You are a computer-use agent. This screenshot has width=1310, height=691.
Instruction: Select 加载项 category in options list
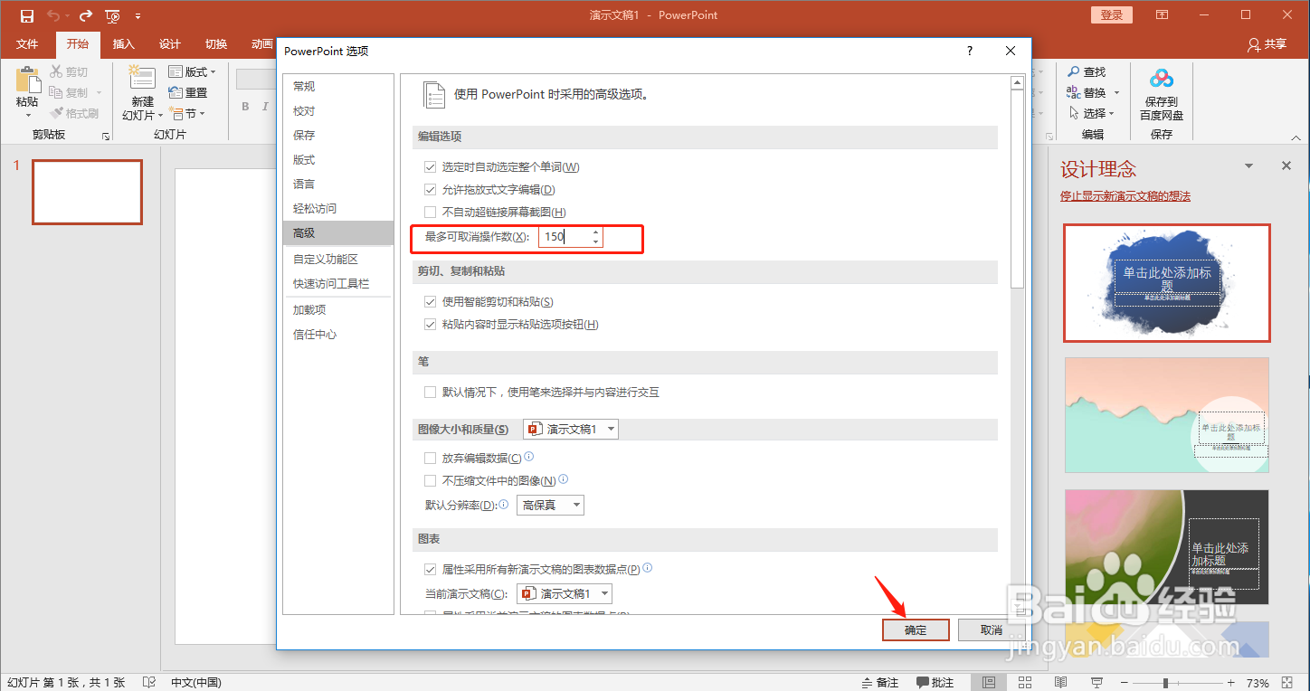click(338, 309)
